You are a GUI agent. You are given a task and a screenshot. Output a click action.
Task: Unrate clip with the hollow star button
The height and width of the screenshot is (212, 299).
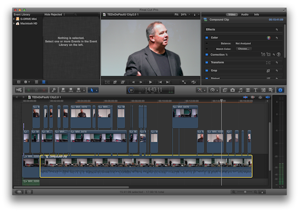click(36, 90)
